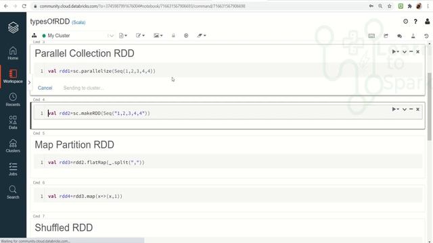Viewport: 433px width, 243px height.
Task: Open the My Cluster dropdown
Action: (78, 36)
